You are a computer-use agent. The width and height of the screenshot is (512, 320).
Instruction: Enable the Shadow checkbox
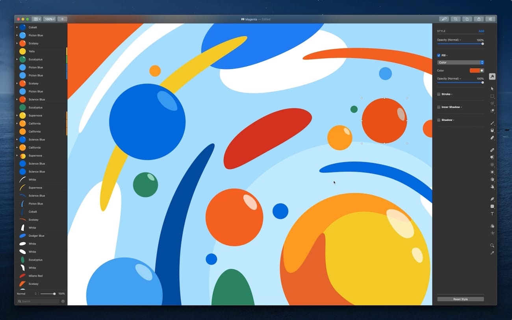coord(439,120)
